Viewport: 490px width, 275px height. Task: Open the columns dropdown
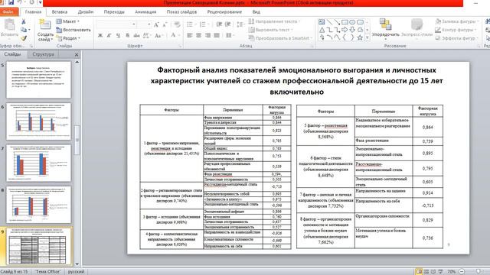(x=230, y=36)
